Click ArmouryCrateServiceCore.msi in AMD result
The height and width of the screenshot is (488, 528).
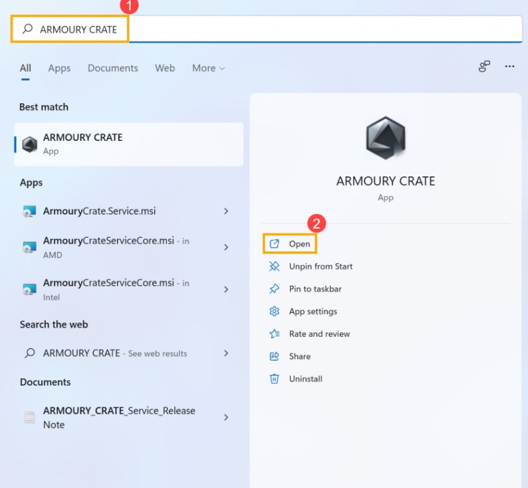pyautogui.click(x=129, y=248)
